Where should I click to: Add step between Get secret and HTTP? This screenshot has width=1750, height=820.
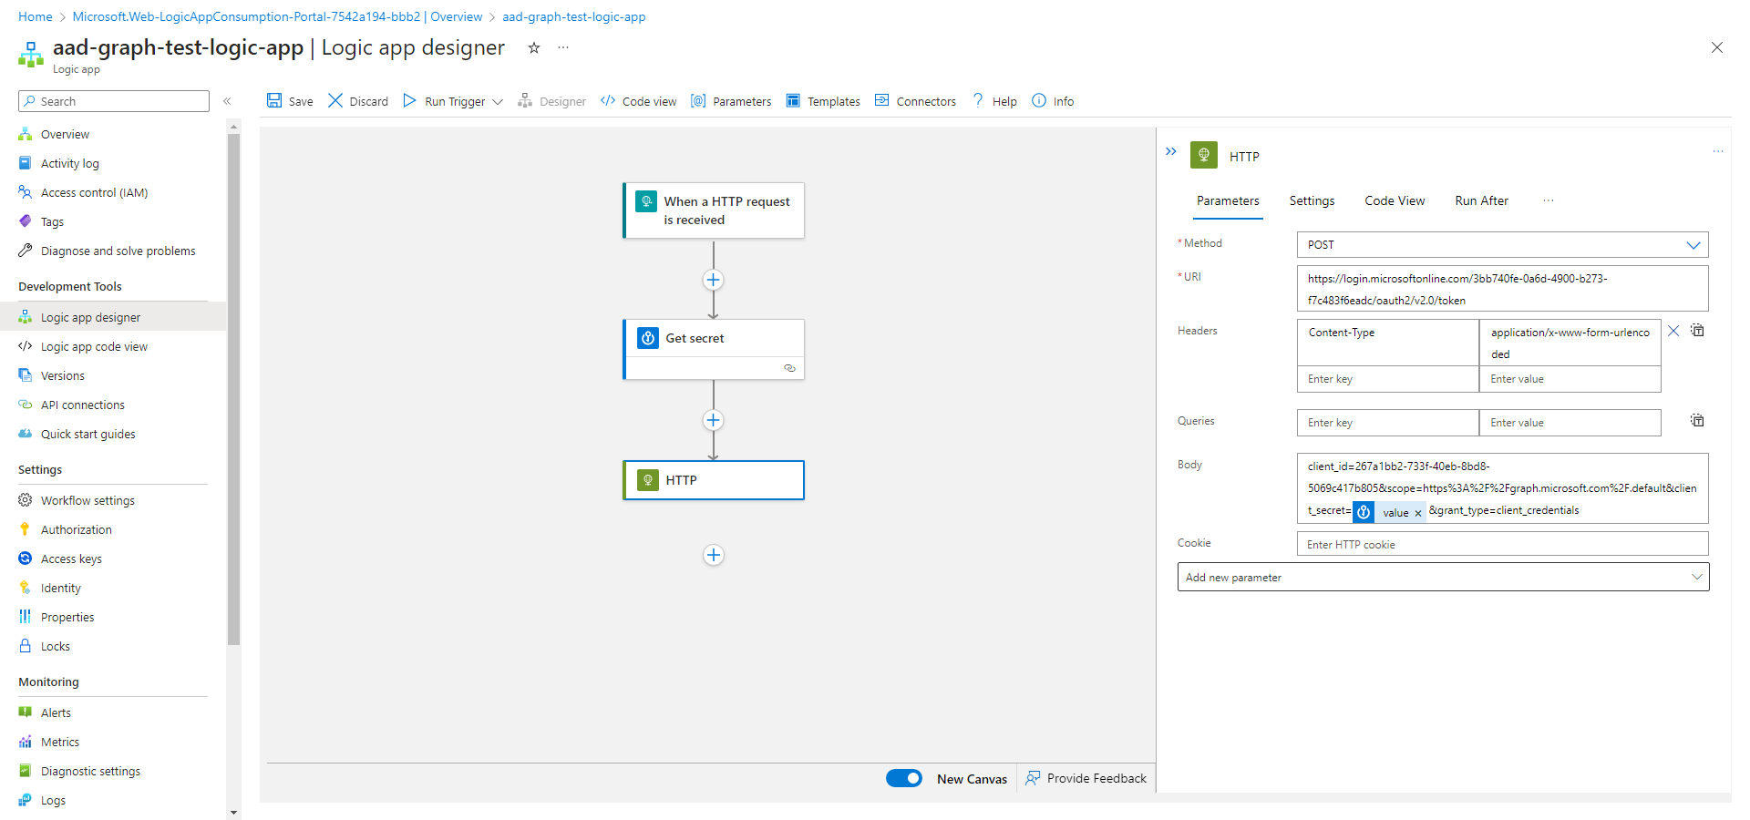(x=714, y=420)
